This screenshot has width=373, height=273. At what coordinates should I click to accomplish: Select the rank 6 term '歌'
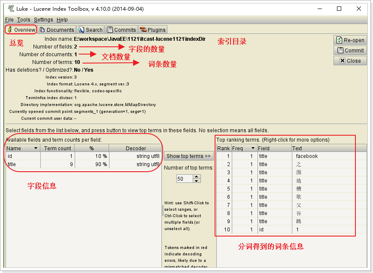[x=291, y=197]
